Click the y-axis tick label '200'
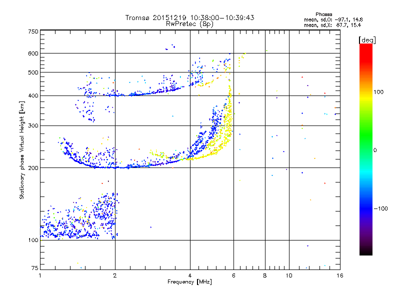 point(33,168)
